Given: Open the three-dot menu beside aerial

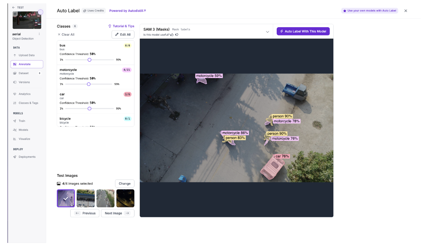Looking at the screenshot, I should click(39, 34).
